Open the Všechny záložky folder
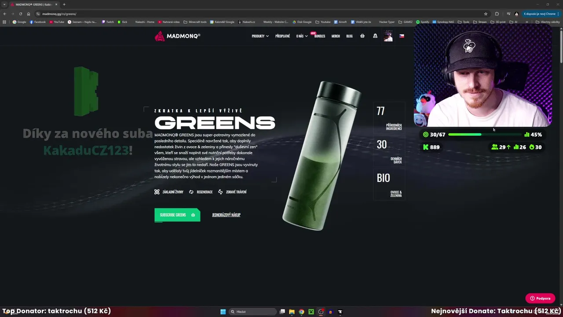 [x=547, y=22]
